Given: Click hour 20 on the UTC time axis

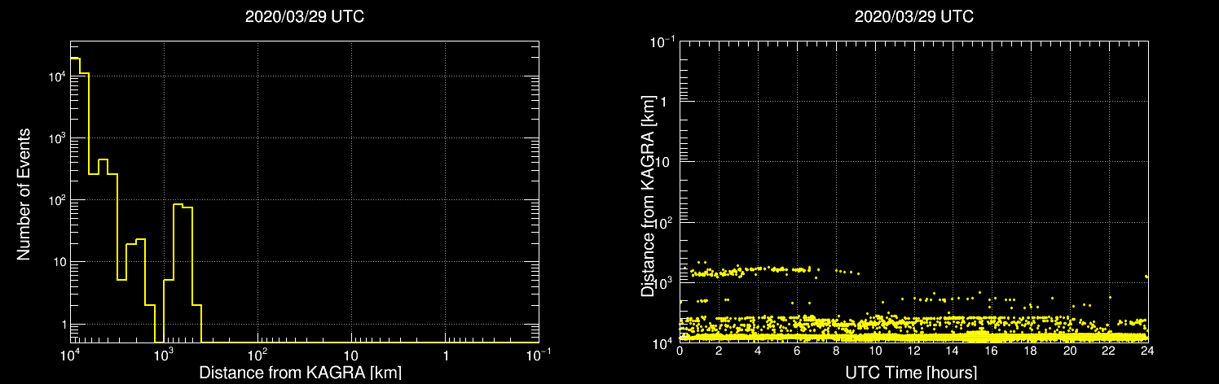Looking at the screenshot, I should tap(1070, 351).
